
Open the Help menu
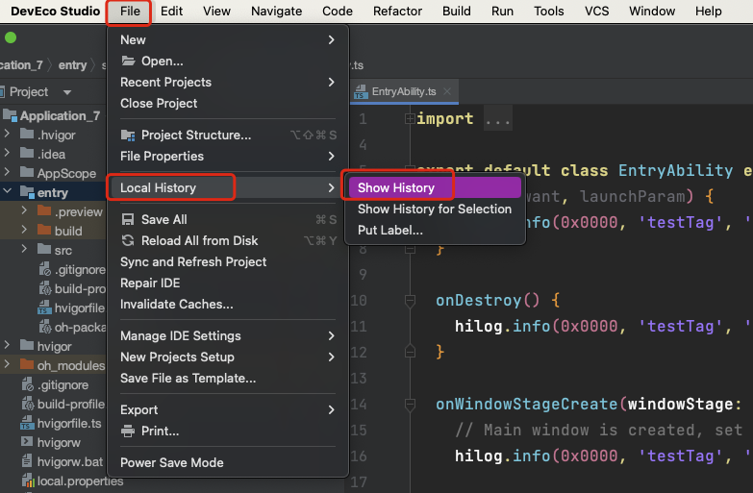pos(709,11)
